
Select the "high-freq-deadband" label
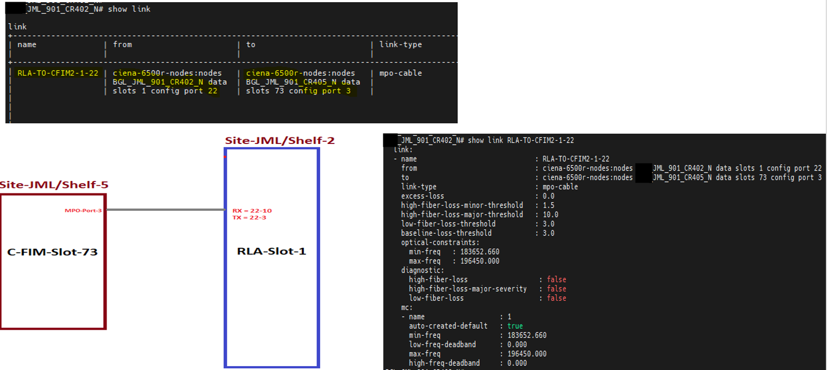(x=444, y=363)
